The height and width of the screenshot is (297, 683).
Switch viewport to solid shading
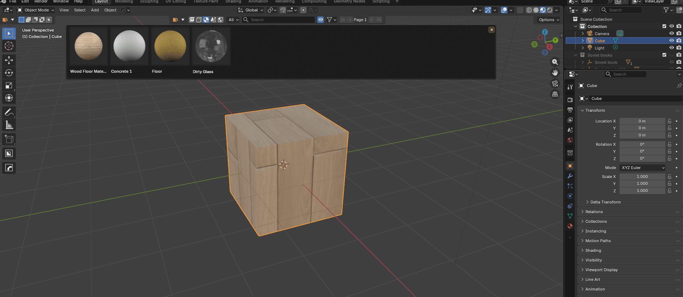click(x=536, y=10)
